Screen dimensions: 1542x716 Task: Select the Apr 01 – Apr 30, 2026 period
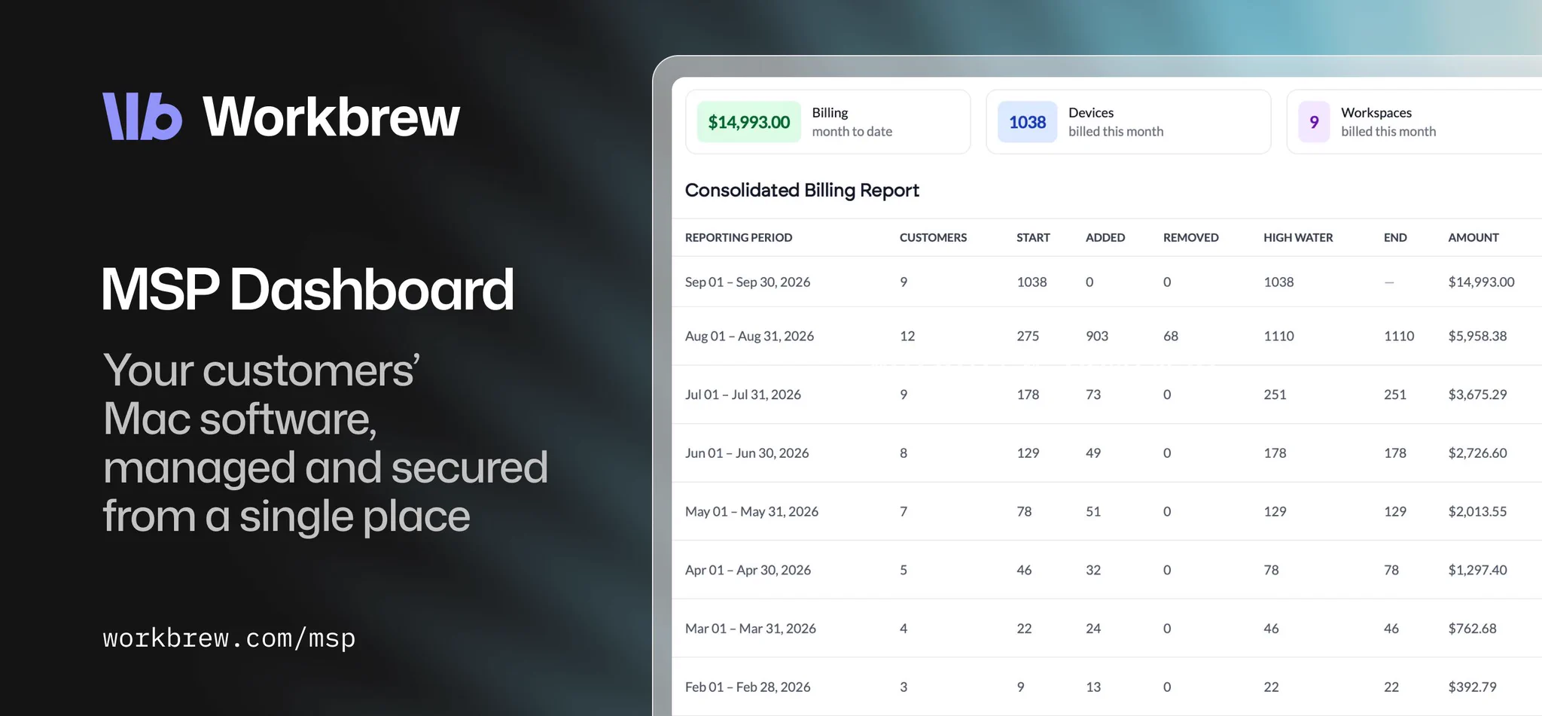click(748, 570)
